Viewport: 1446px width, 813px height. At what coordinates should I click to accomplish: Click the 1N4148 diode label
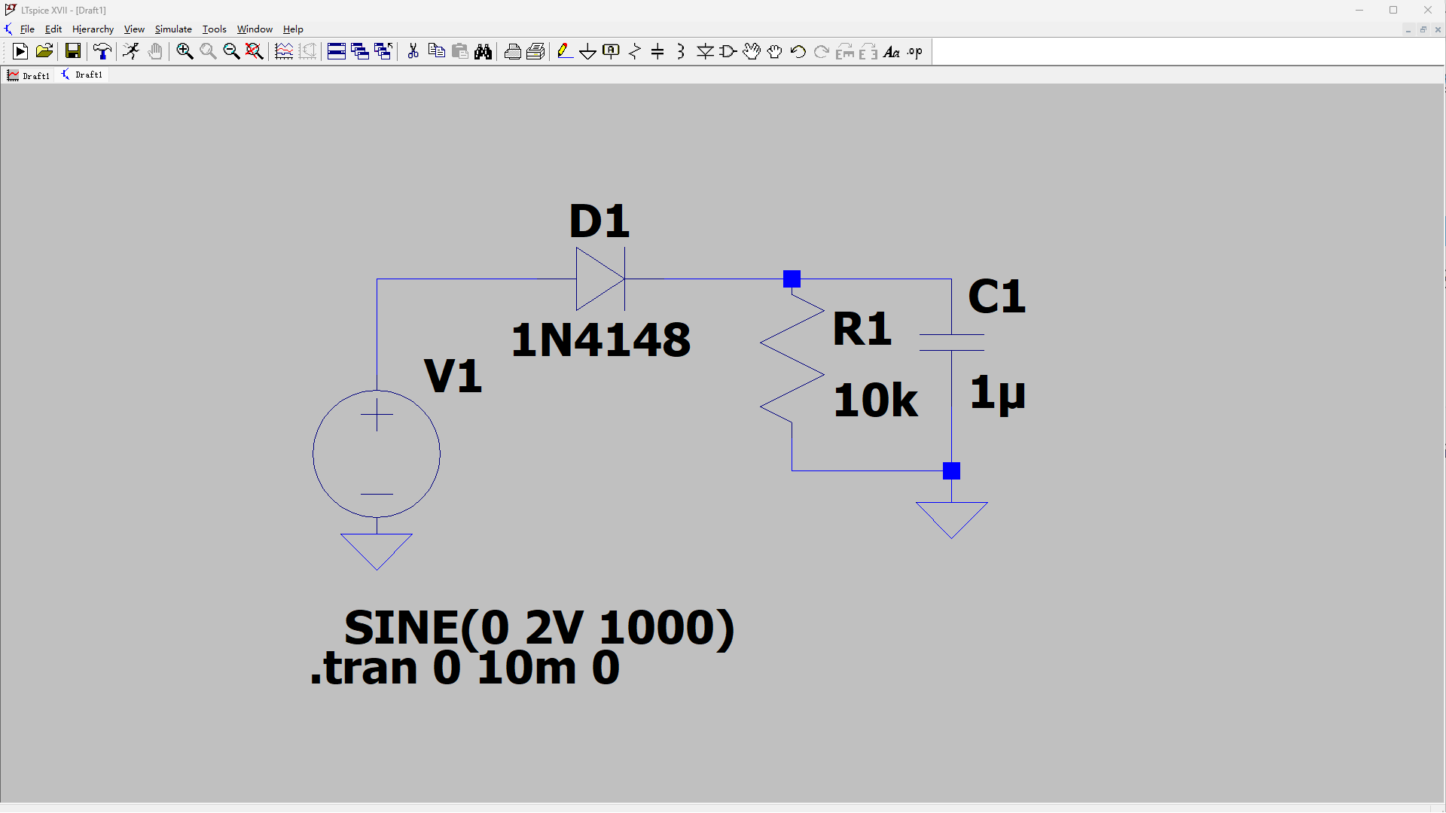pyautogui.click(x=600, y=340)
